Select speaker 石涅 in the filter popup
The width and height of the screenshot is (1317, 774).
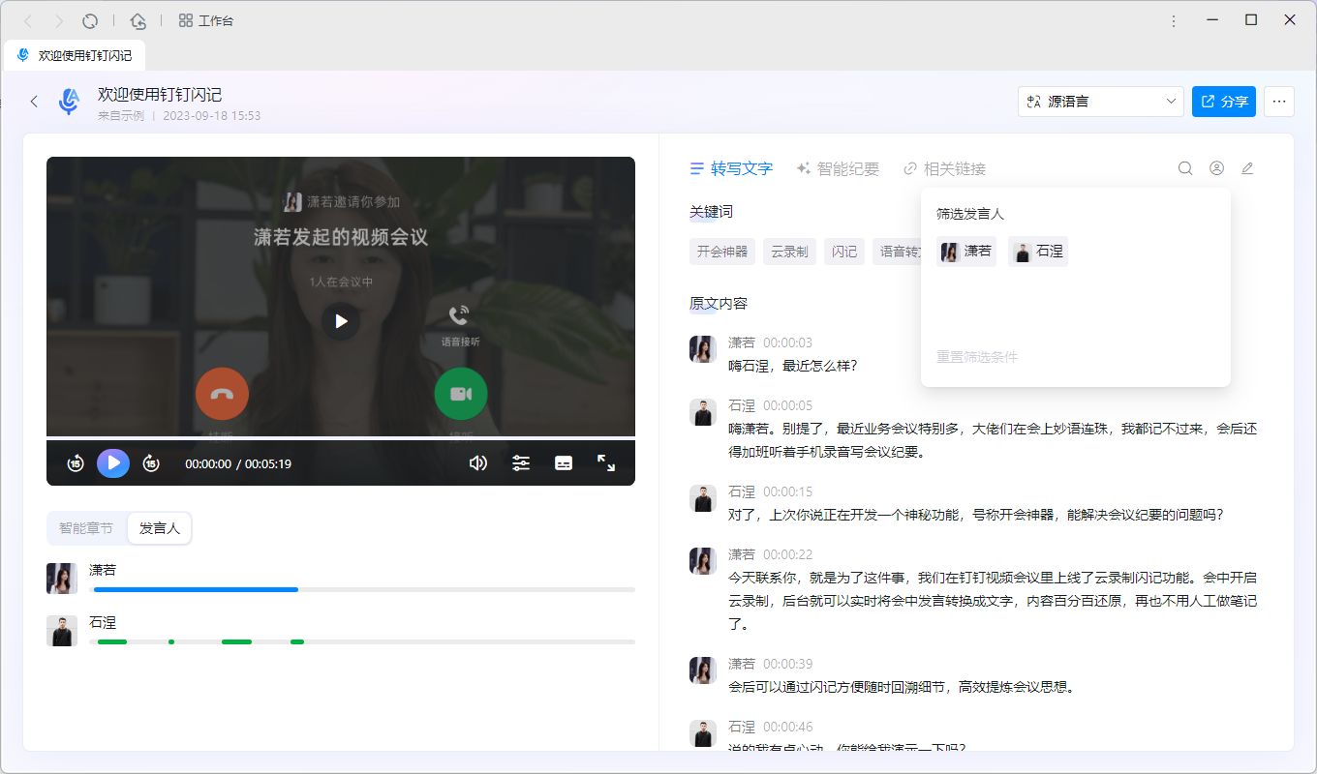[x=1037, y=251]
